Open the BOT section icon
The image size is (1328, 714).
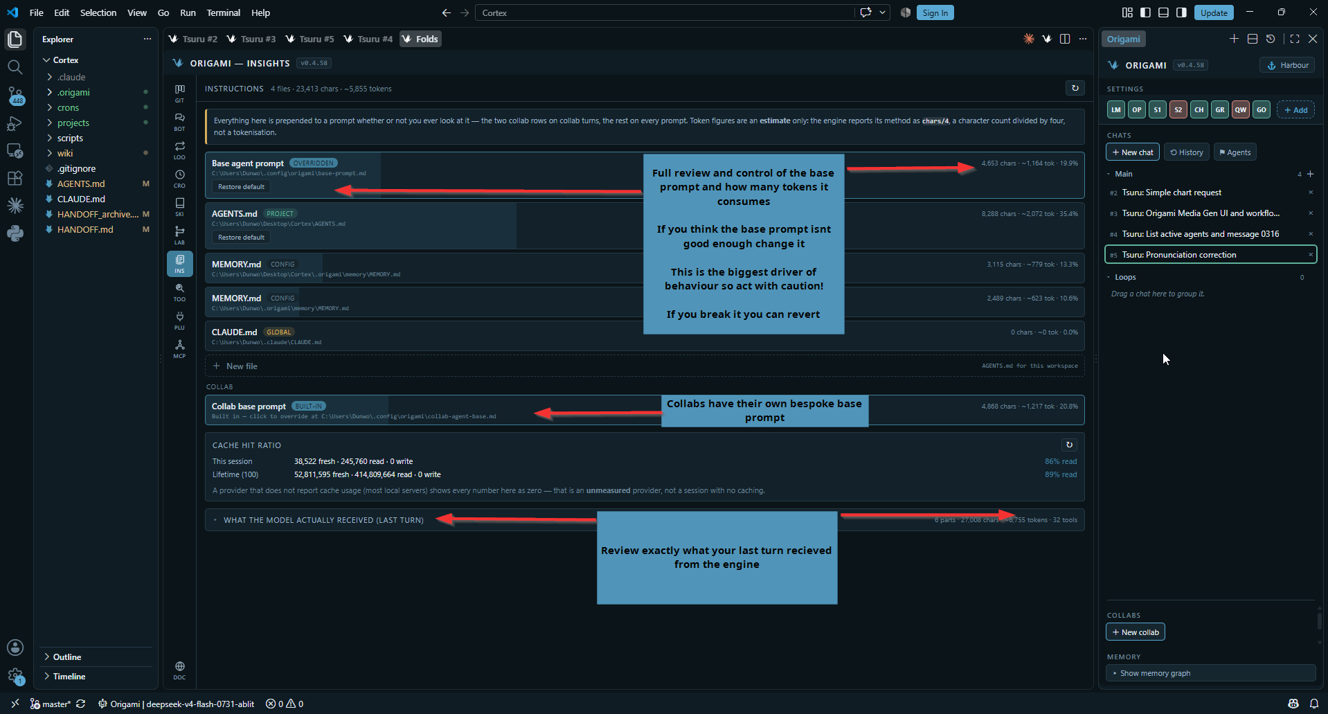click(x=179, y=121)
